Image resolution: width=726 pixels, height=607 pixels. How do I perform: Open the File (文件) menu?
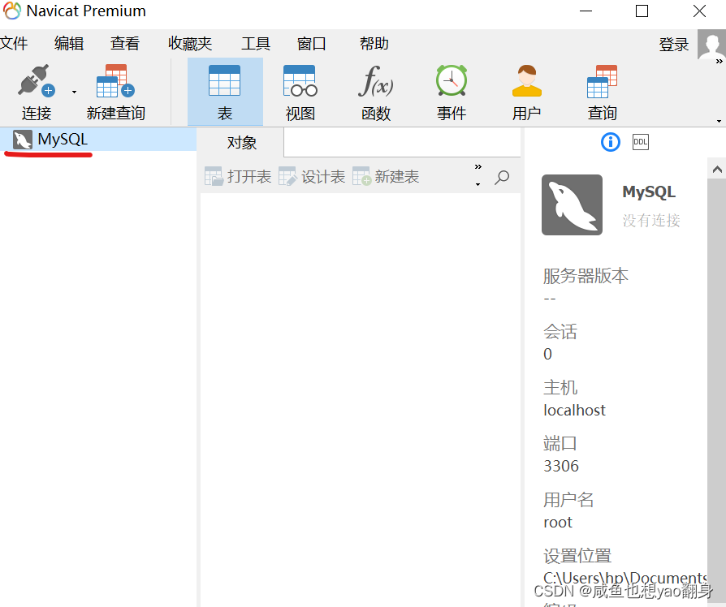[14, 44]
